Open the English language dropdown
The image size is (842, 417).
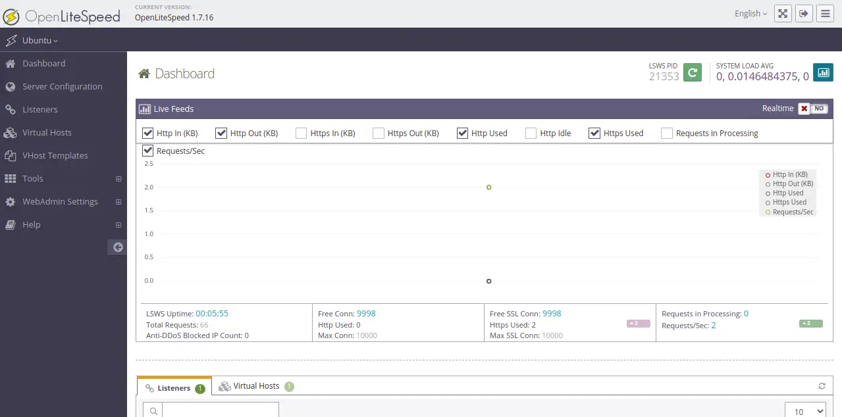click(x=751, y=14)
